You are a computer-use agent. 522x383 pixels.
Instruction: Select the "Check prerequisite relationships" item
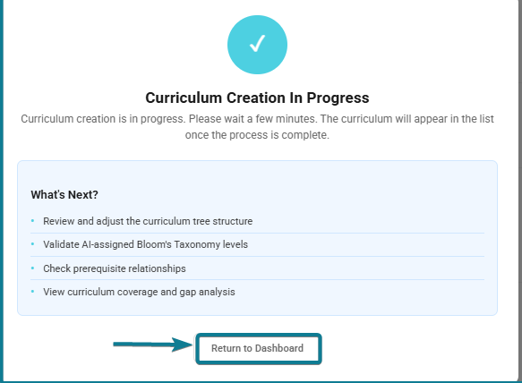(x=115, y=268)
